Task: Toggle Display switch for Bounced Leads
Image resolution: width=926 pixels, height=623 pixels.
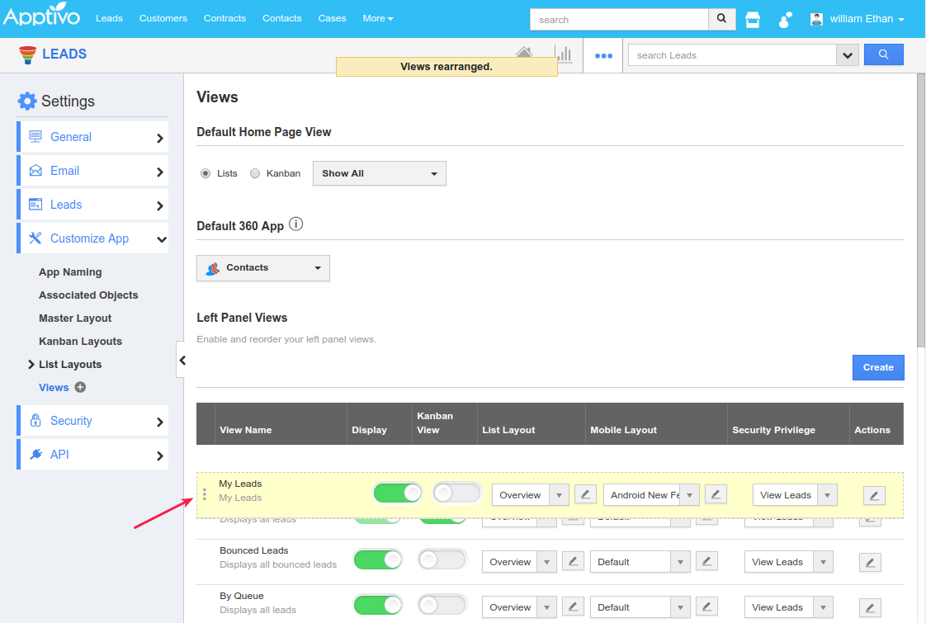Action: click(x=377, y=559)
